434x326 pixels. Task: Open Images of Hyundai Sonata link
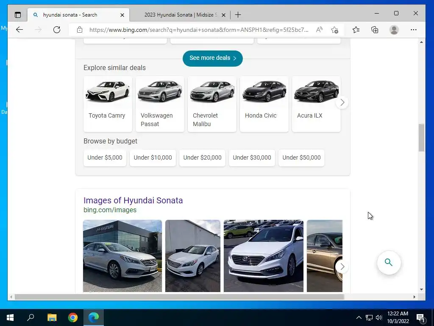click(x=133, y=200)
